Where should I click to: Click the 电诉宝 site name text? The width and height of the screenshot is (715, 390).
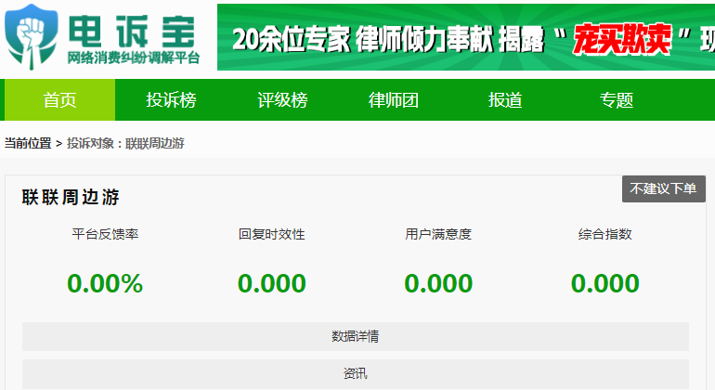[132, 32]
